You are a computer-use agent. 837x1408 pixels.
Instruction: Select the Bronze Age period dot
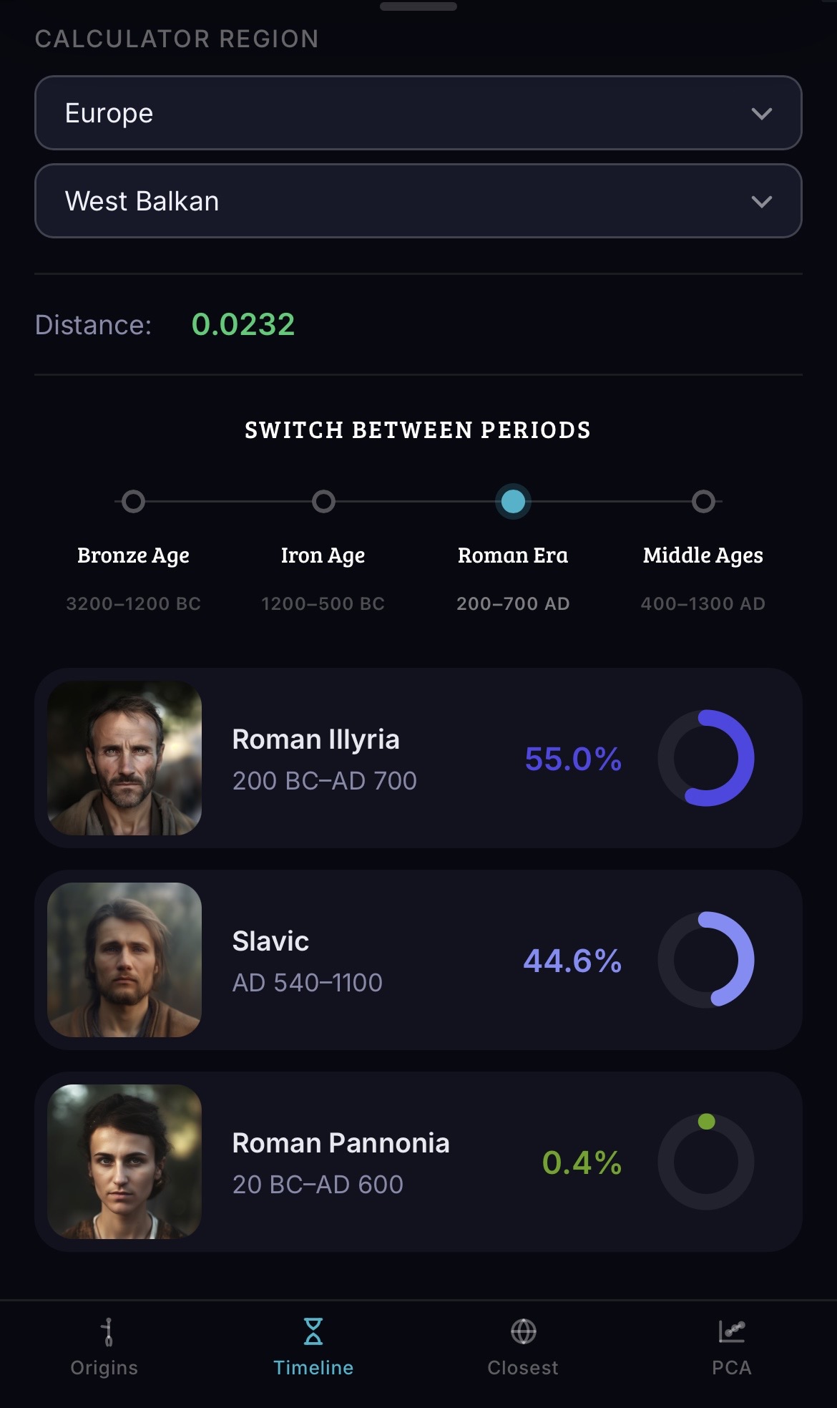pyautogui.click(x=133, y=501)
